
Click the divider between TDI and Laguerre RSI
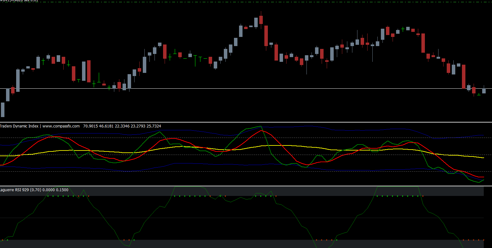click(x=246, y=186)
